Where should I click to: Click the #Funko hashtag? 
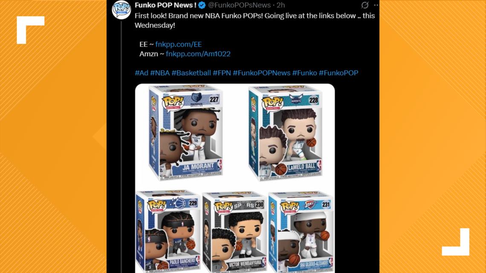tap(305, 73)
